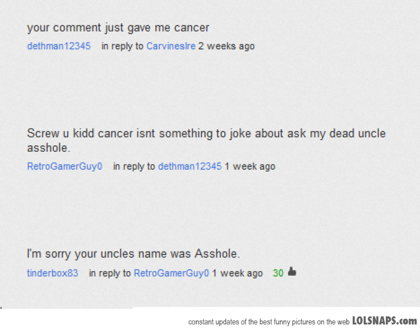420x332 pixels.
Task: Open the tinderbox83 username link
Action: point(53,273)
